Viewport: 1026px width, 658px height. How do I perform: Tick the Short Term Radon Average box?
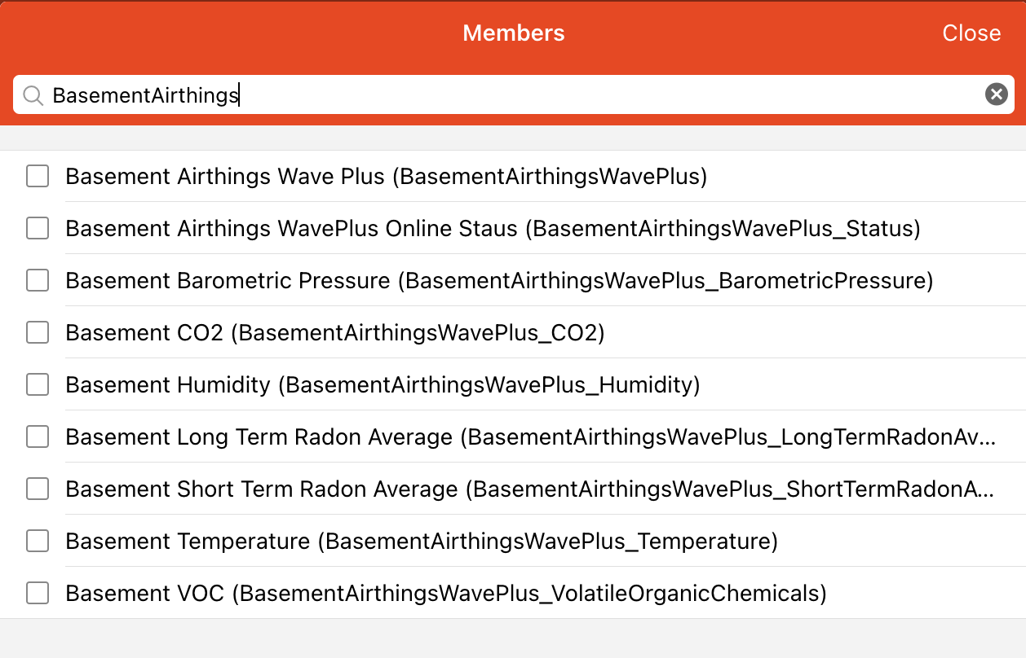pyautogui.click(x=38, y=489)
